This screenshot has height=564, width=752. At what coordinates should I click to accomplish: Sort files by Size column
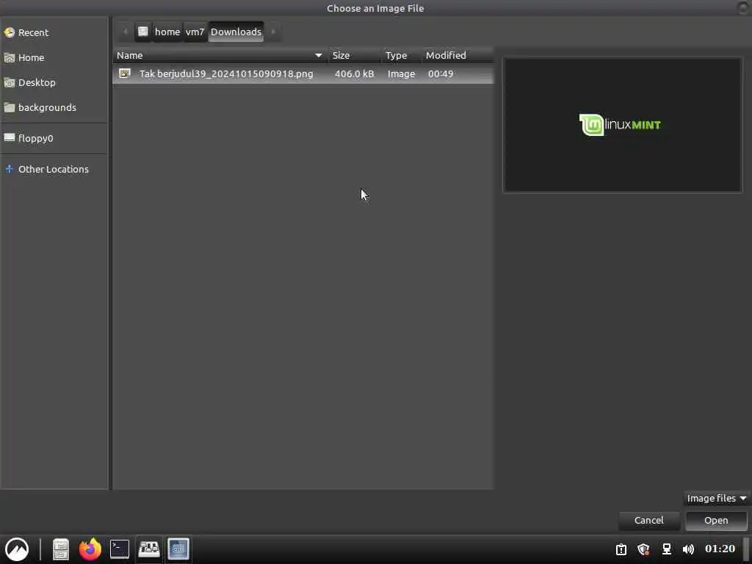(x=355, y=56)
